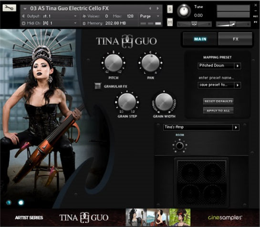Click the enter preset name field
The height and width of the screenshot is (227, 260).
pos(217,78)
